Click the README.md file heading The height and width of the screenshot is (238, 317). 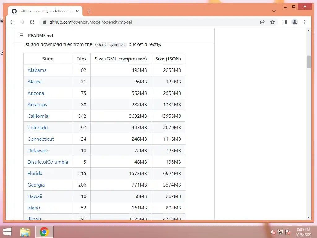(x=41, y=36)
